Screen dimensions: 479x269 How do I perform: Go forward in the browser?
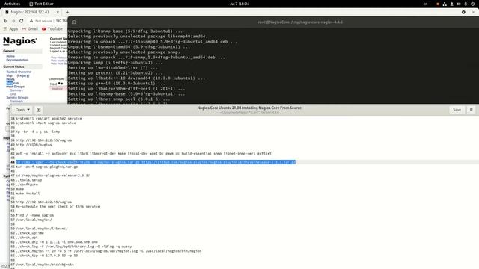coord(13,21)
